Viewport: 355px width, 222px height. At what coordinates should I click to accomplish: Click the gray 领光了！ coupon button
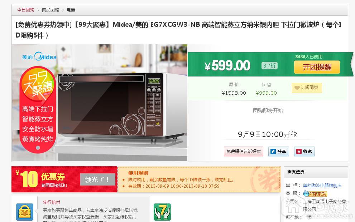click(97, 179)
